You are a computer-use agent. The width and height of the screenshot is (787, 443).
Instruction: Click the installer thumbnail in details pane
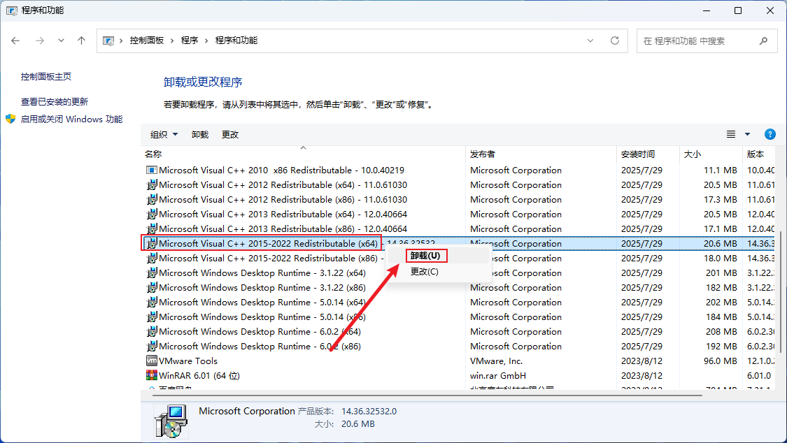(x=171, y=421)
